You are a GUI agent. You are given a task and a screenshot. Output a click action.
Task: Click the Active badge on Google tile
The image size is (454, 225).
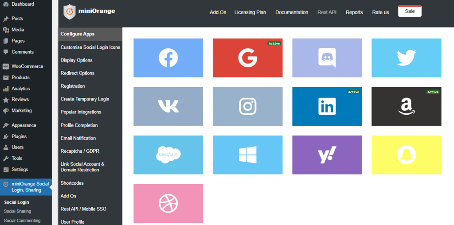(x=274, y=43)
